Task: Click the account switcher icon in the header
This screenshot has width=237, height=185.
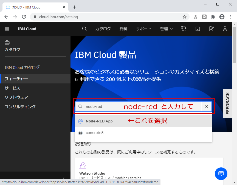Action: [x=184, y=29]
